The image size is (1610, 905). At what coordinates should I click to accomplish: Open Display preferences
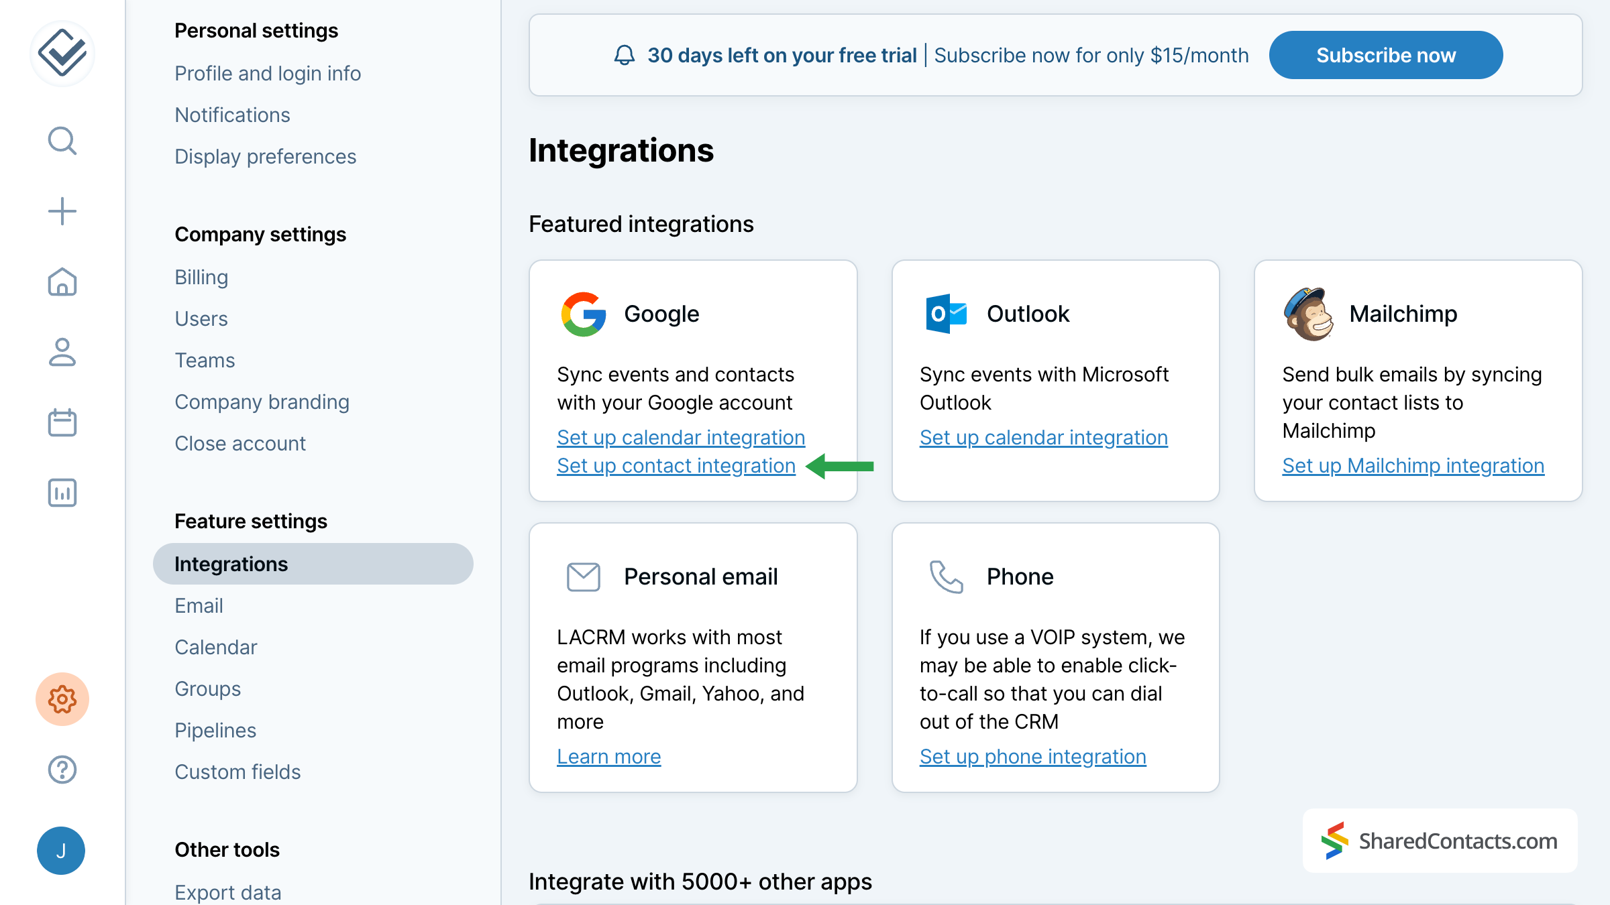[x=266, y=156]
